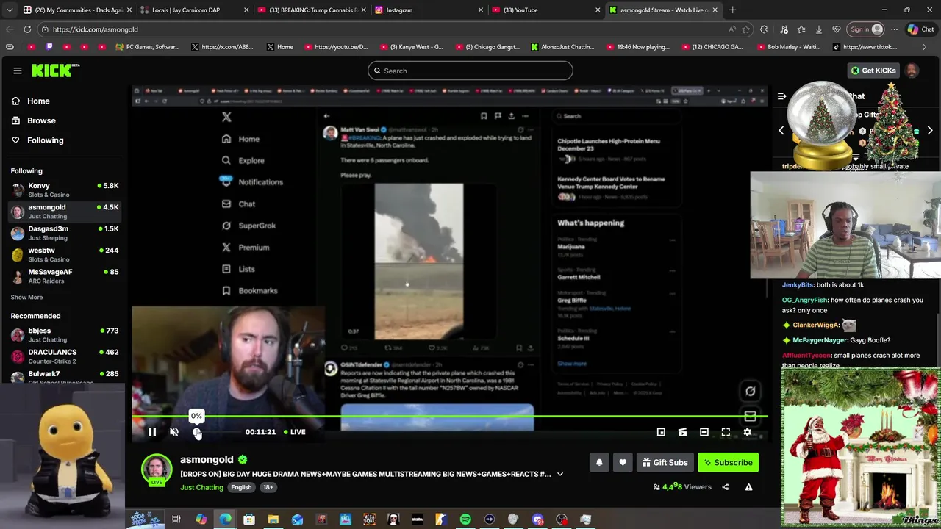Viewport: 941px width, 529px height.
Task: Collapse the chat panel arrow icon
Action: 782,96
